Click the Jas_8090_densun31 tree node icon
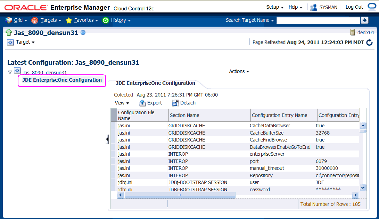The width and height of the screenshot is (379, 219). (x=17, y=71)
